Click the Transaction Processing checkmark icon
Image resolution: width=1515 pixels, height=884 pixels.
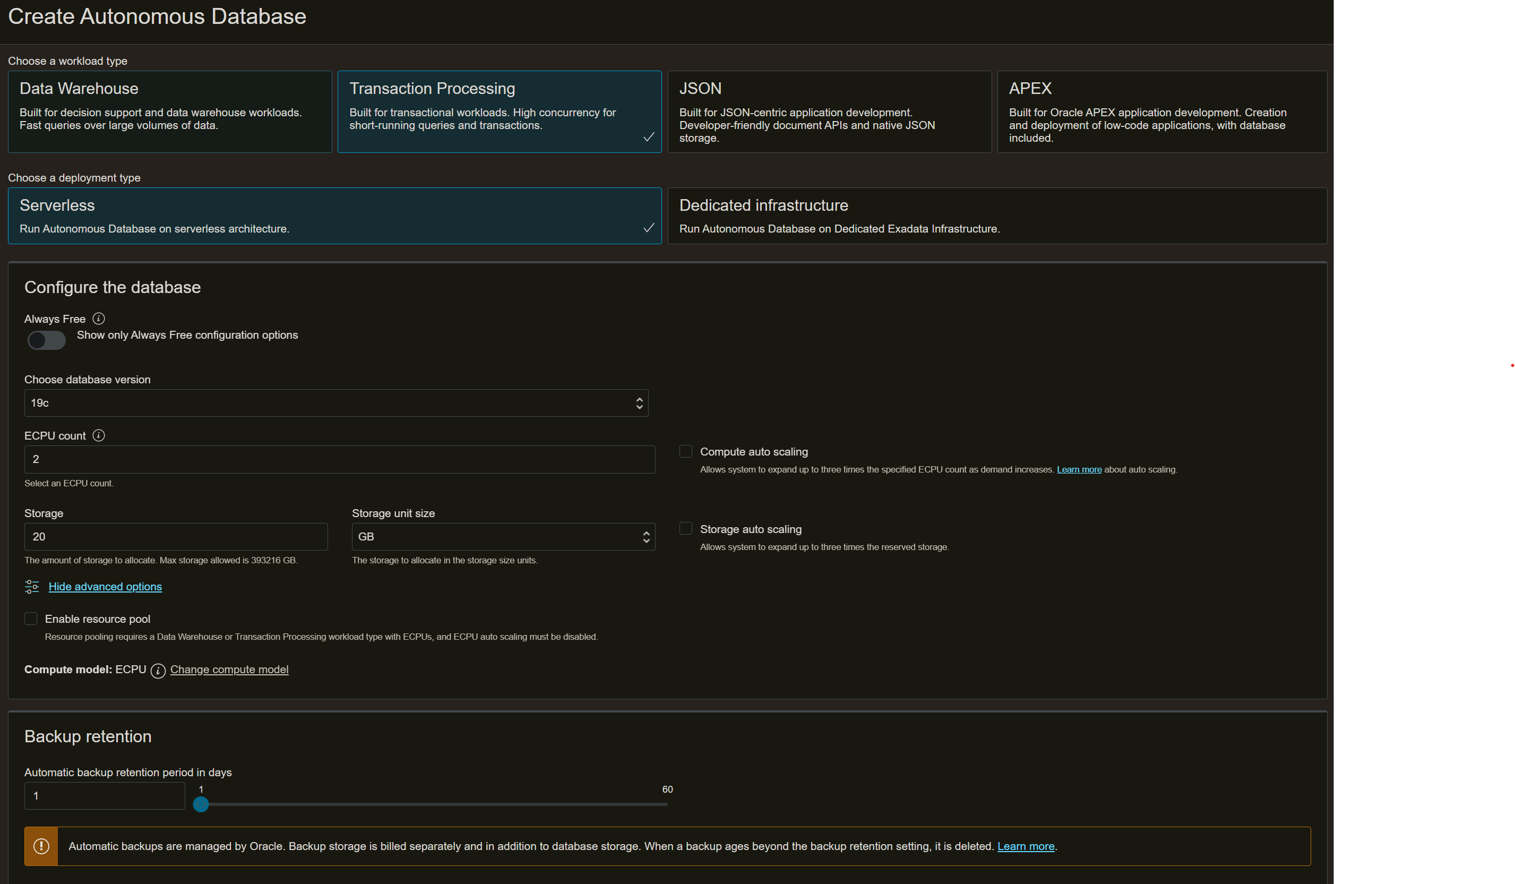point(649,137)
